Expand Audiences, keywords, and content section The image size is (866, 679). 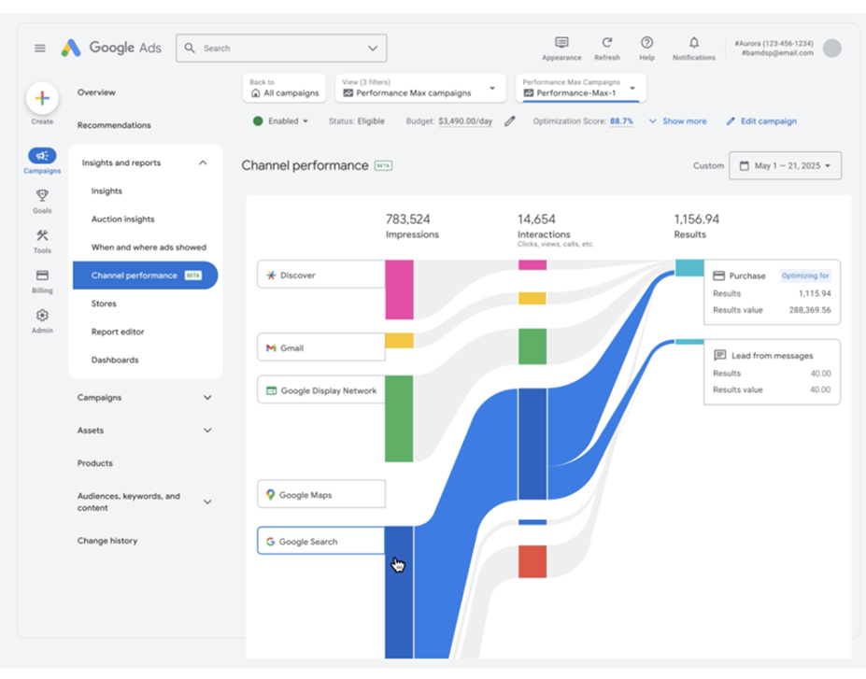point(207,502)
